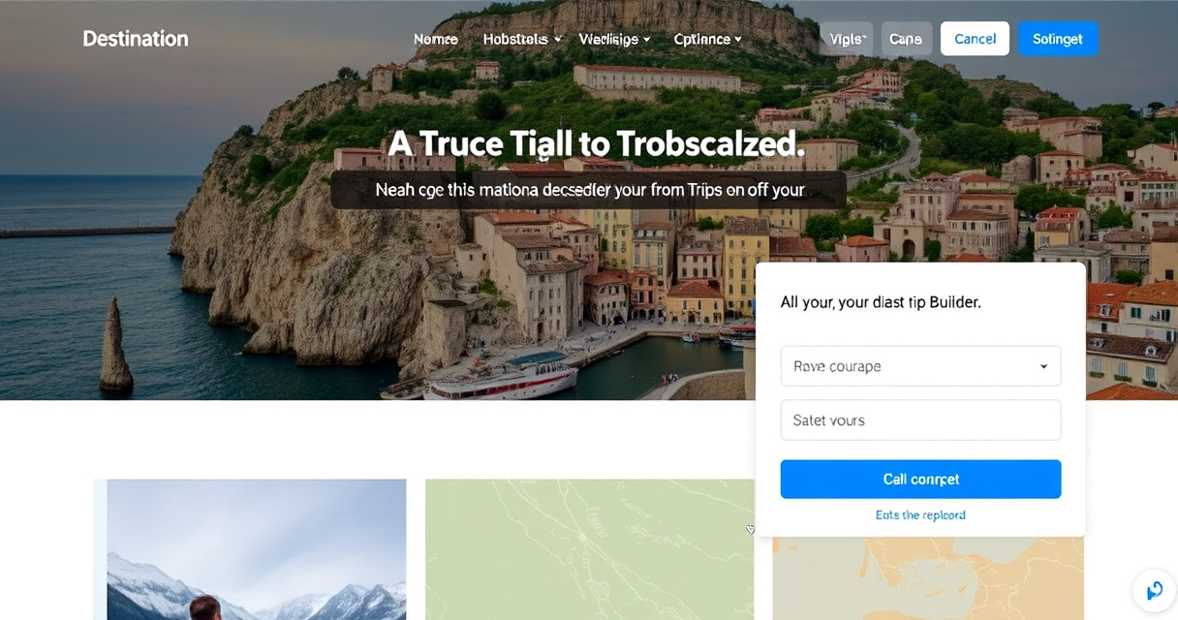This screenshot has width=1178, height=620.
Task: Select the Wedisips navigation item
Action: tap(608, 39)
